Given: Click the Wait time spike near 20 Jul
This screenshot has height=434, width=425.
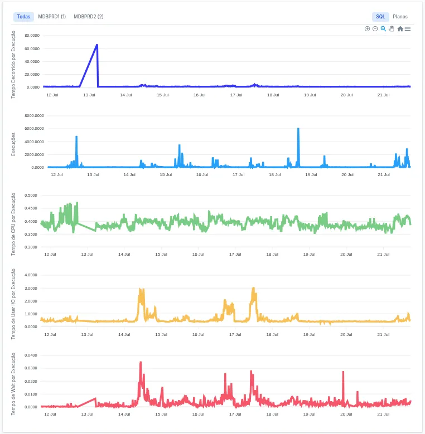Looking at the screenshot, I should tap(343, 372).
